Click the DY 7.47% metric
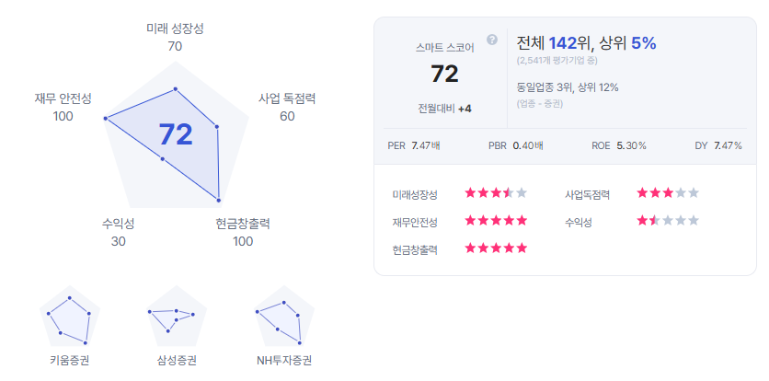This screenshot has height=381, width=769. point(718,145)
